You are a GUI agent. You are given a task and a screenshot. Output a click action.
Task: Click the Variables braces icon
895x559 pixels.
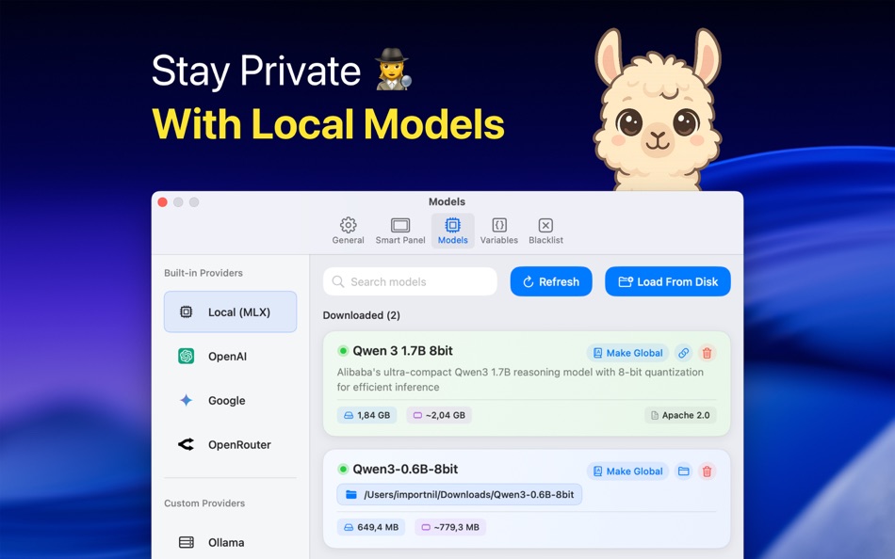[499, 225]
